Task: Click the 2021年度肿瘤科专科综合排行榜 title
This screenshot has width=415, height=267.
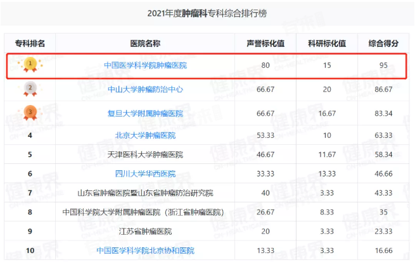Action: tap(207, 13)
